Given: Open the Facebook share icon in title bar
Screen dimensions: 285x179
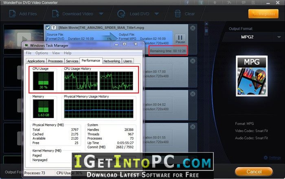Looking at the screenshot, I should click(x=187, y=2).
